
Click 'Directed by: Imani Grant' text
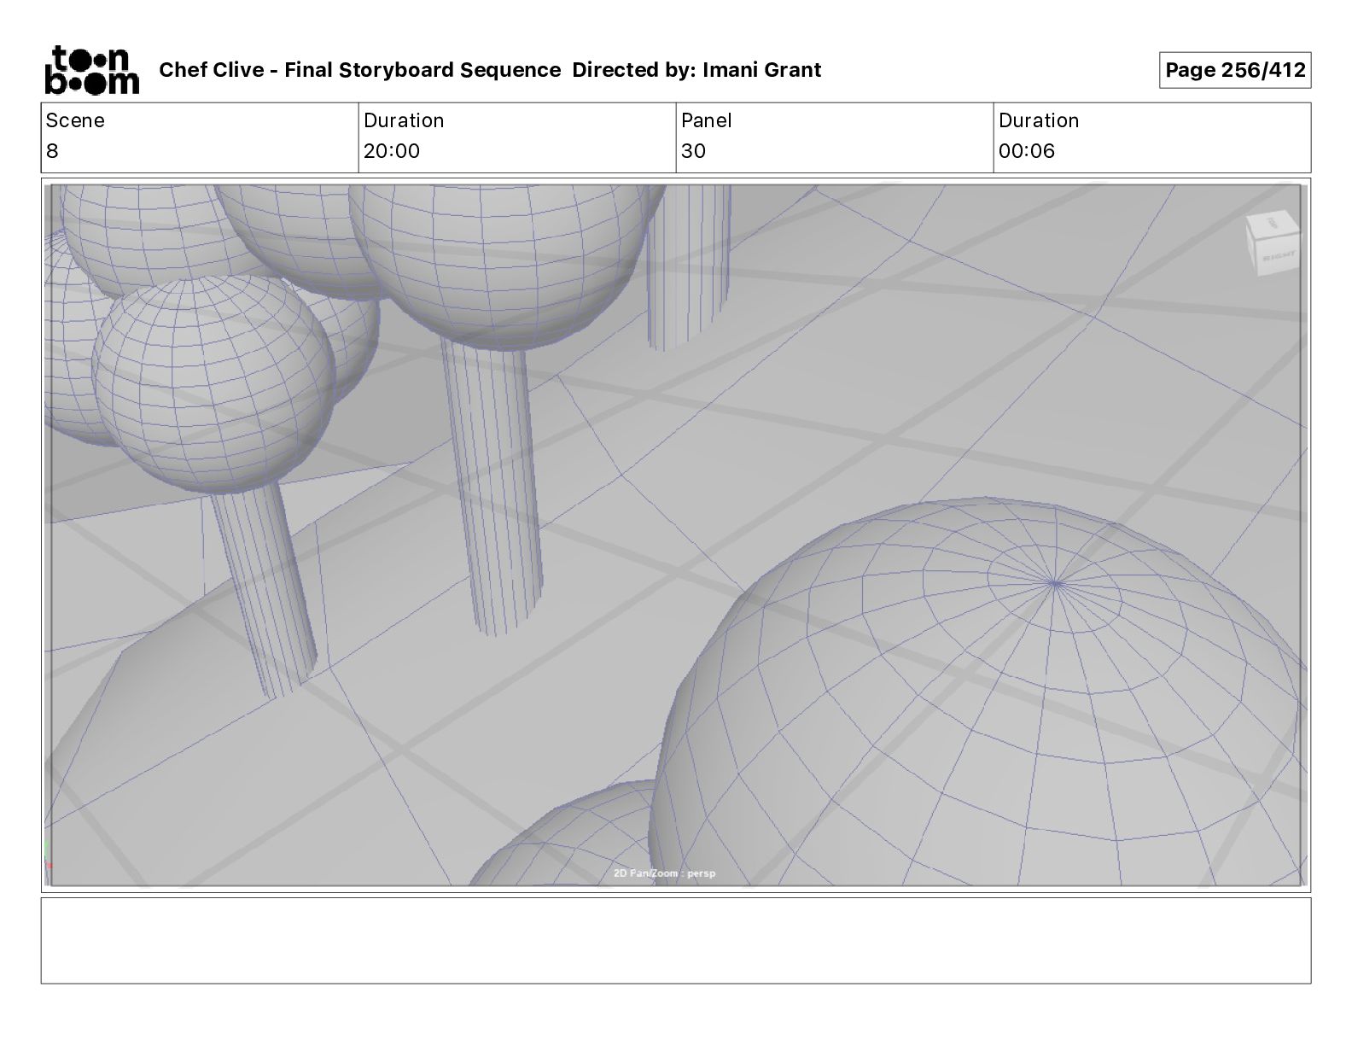[696, 70]
